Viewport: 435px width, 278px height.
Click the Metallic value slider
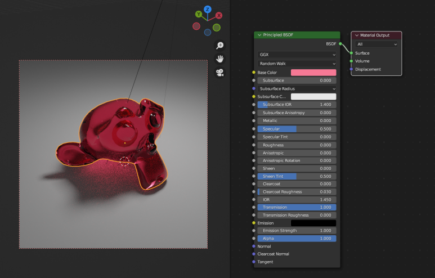(297, 120)
